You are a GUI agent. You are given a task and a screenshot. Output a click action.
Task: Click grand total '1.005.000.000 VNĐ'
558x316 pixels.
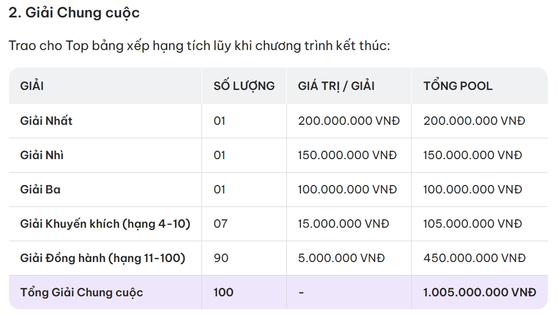pyautogui.click(x=480, y=292)
